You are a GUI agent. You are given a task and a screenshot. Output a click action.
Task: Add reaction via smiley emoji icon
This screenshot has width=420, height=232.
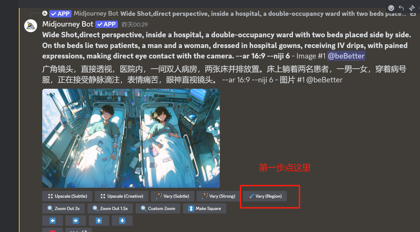[x=391, y=8]
